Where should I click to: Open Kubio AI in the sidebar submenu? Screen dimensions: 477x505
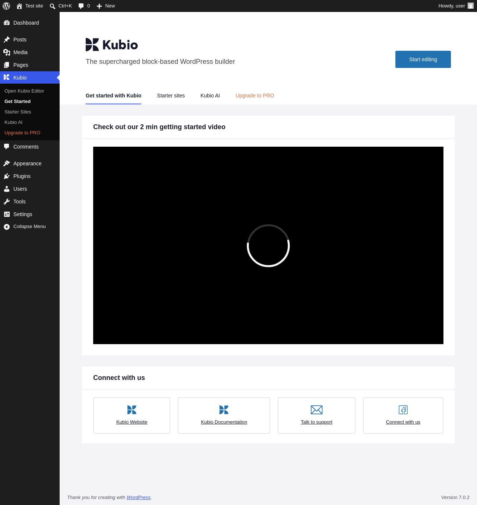(x=13, y=122)
